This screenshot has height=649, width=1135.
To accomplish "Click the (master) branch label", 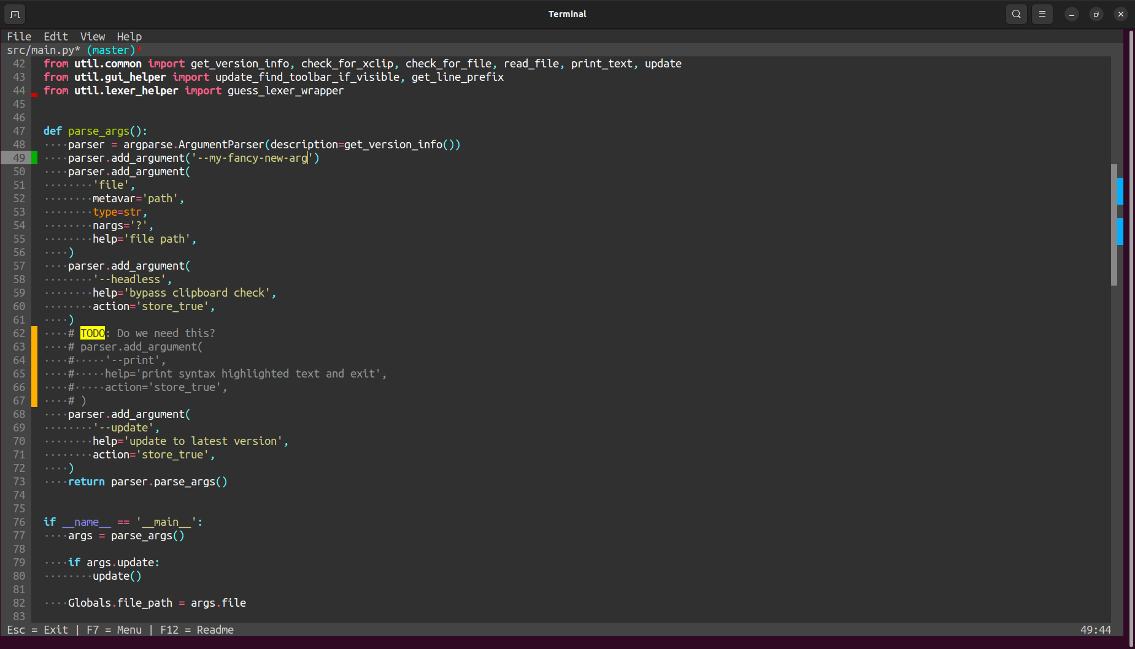I will point(111,50).
